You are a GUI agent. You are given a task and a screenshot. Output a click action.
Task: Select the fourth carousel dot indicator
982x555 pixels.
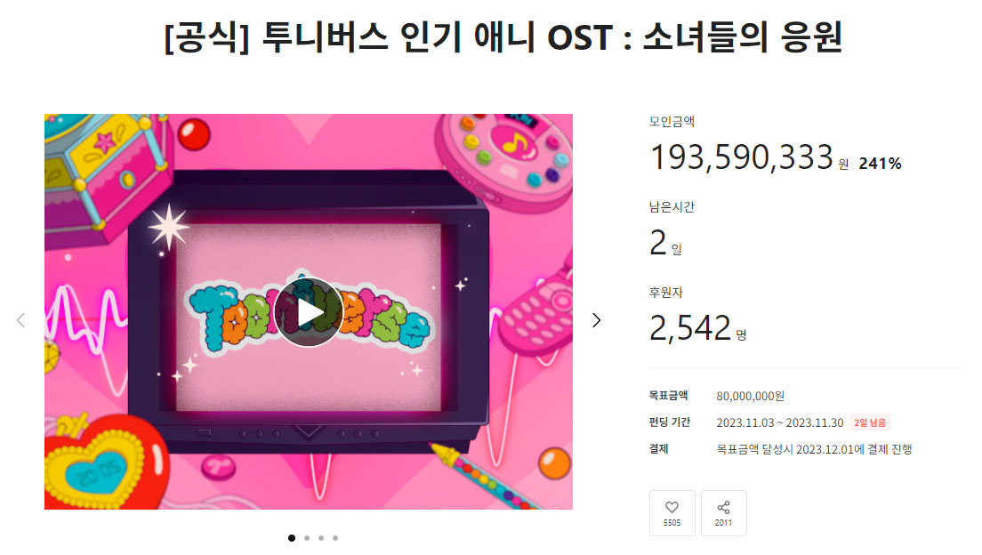(335, 538)
